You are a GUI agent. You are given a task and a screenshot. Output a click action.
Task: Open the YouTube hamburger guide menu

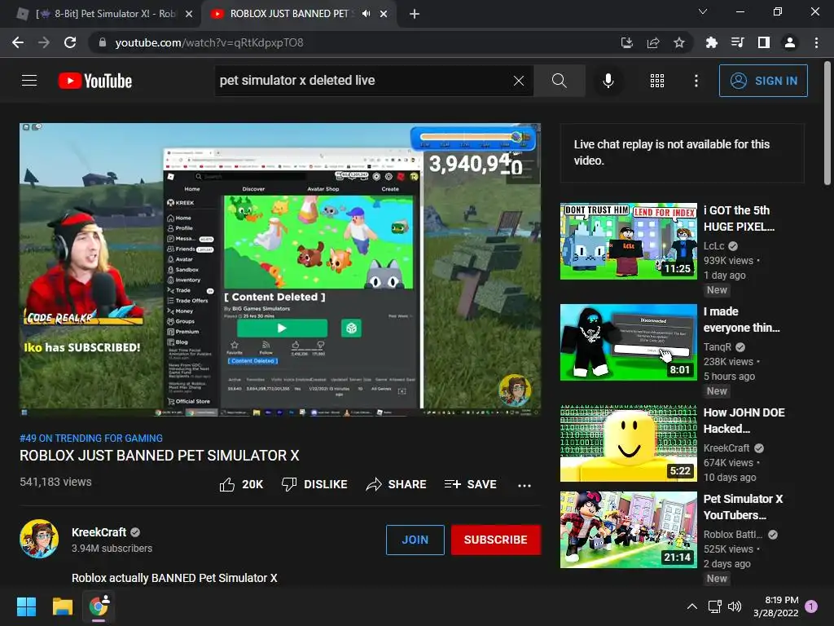(29, 81)
